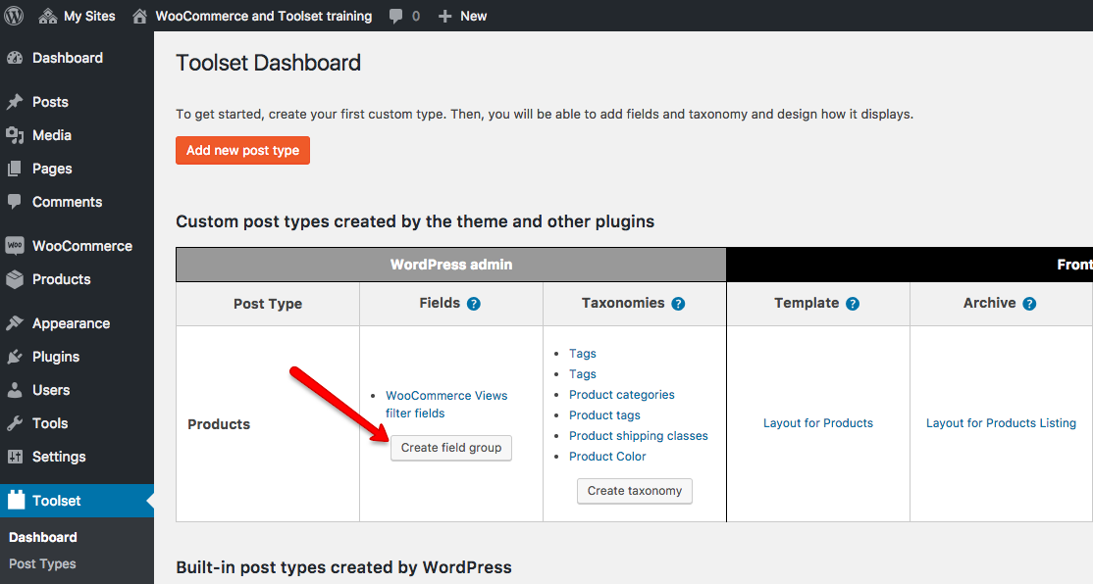The height and width of the screenshot is (584, 1093).
Task: Open the comments bubble icon in admin bar
Action: click(396, 16)
